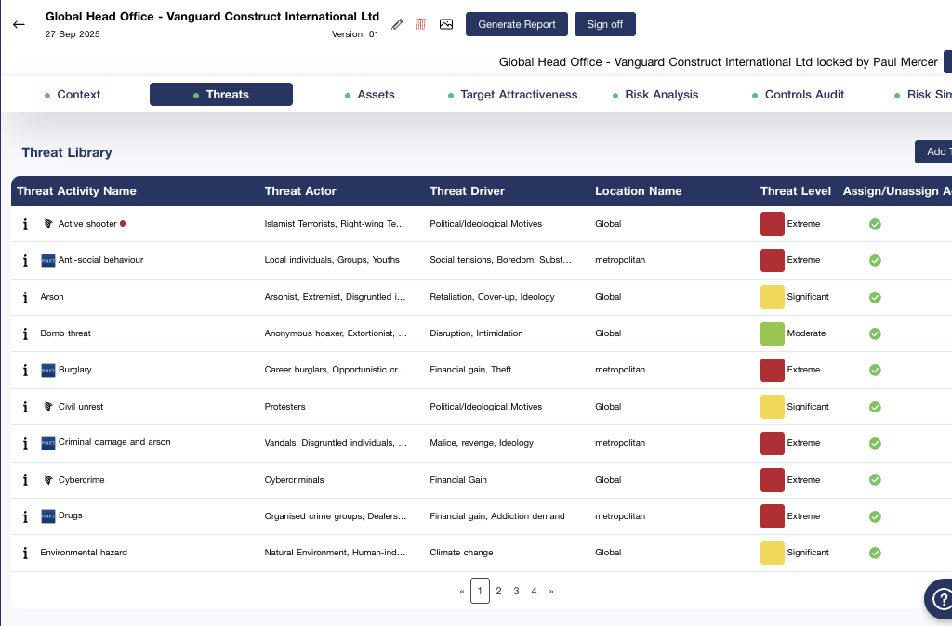Open info icon for Active shooter
Screen dimensions: 952x626
(x=25, y=224)
